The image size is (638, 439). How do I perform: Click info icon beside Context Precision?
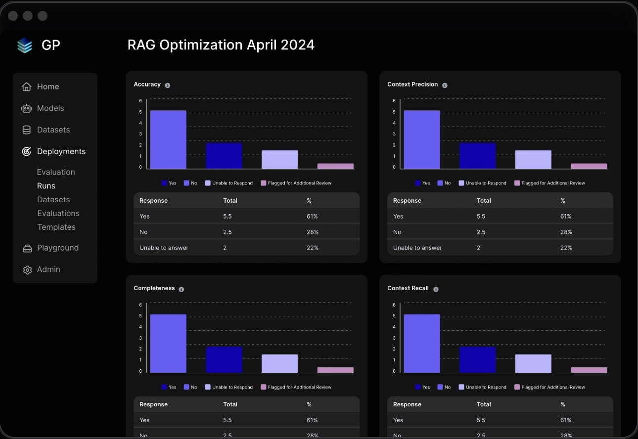tap(445, 86)
